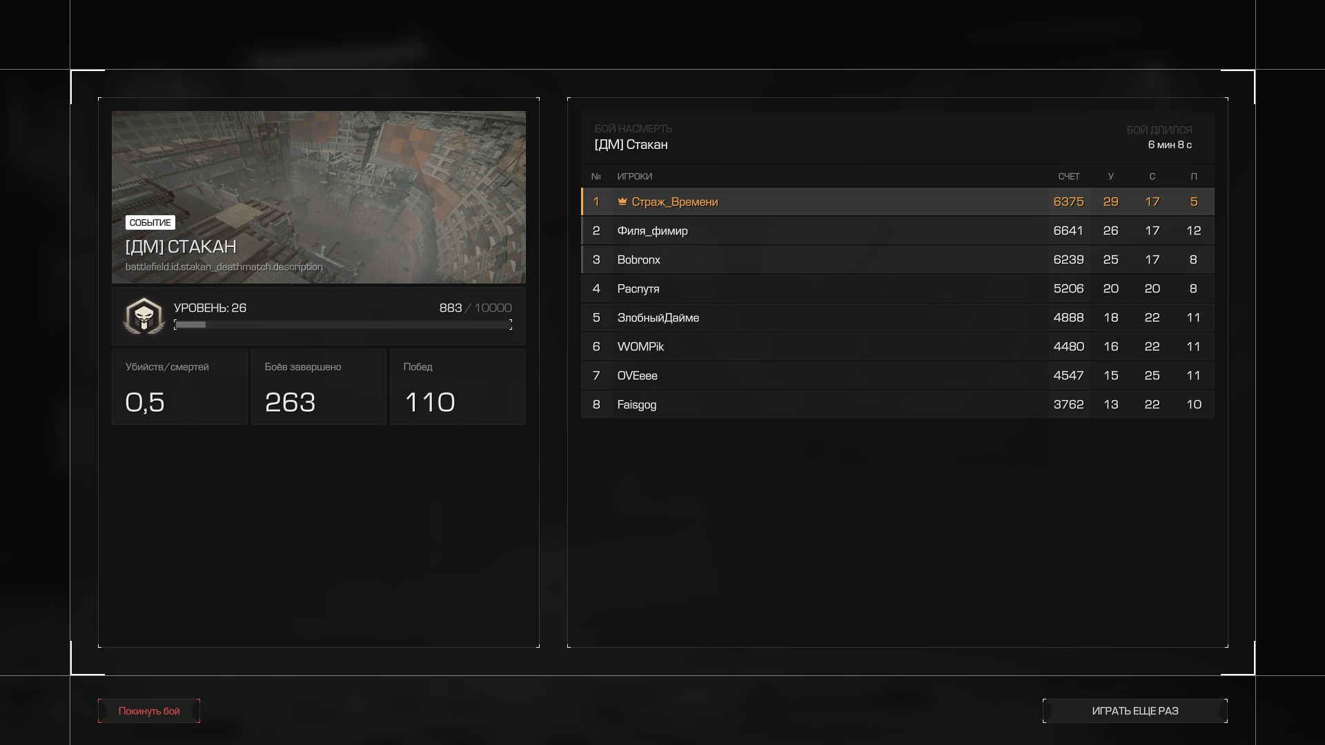Screen dimensions: 1325x745
Task: Select player row WOMPik
Action: 898,347
